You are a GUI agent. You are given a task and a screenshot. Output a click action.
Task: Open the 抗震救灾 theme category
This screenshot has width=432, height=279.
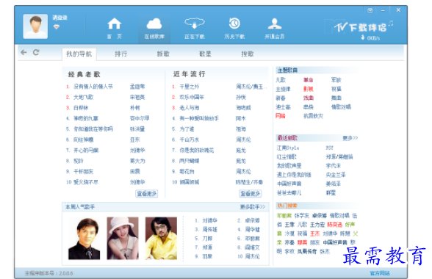(x=313, y=116)
